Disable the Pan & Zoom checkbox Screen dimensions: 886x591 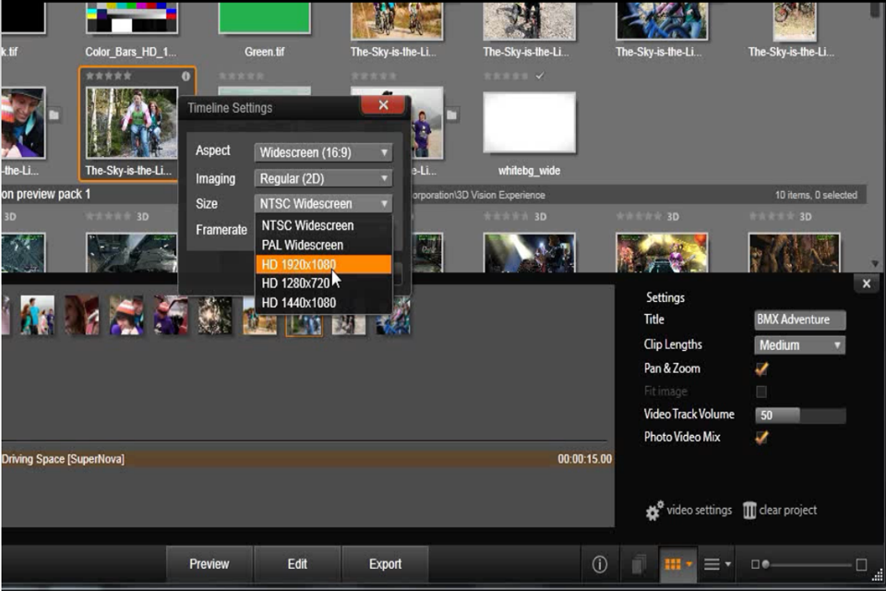(x=761, y=368)
